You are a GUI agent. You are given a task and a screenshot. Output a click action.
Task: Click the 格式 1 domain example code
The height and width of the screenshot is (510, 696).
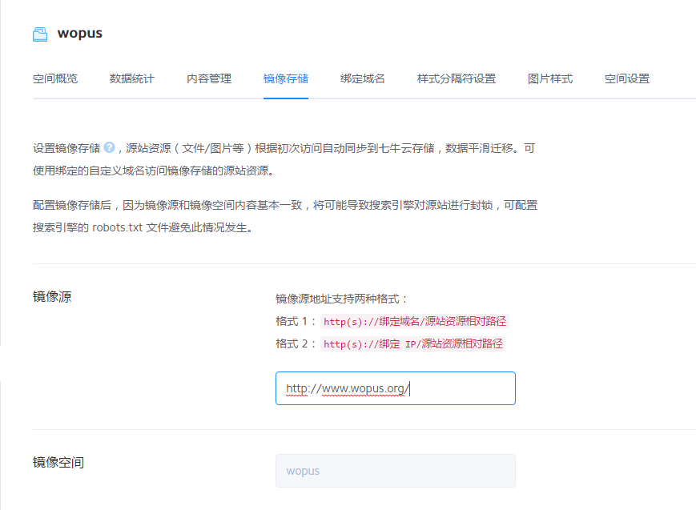point(415,321)
